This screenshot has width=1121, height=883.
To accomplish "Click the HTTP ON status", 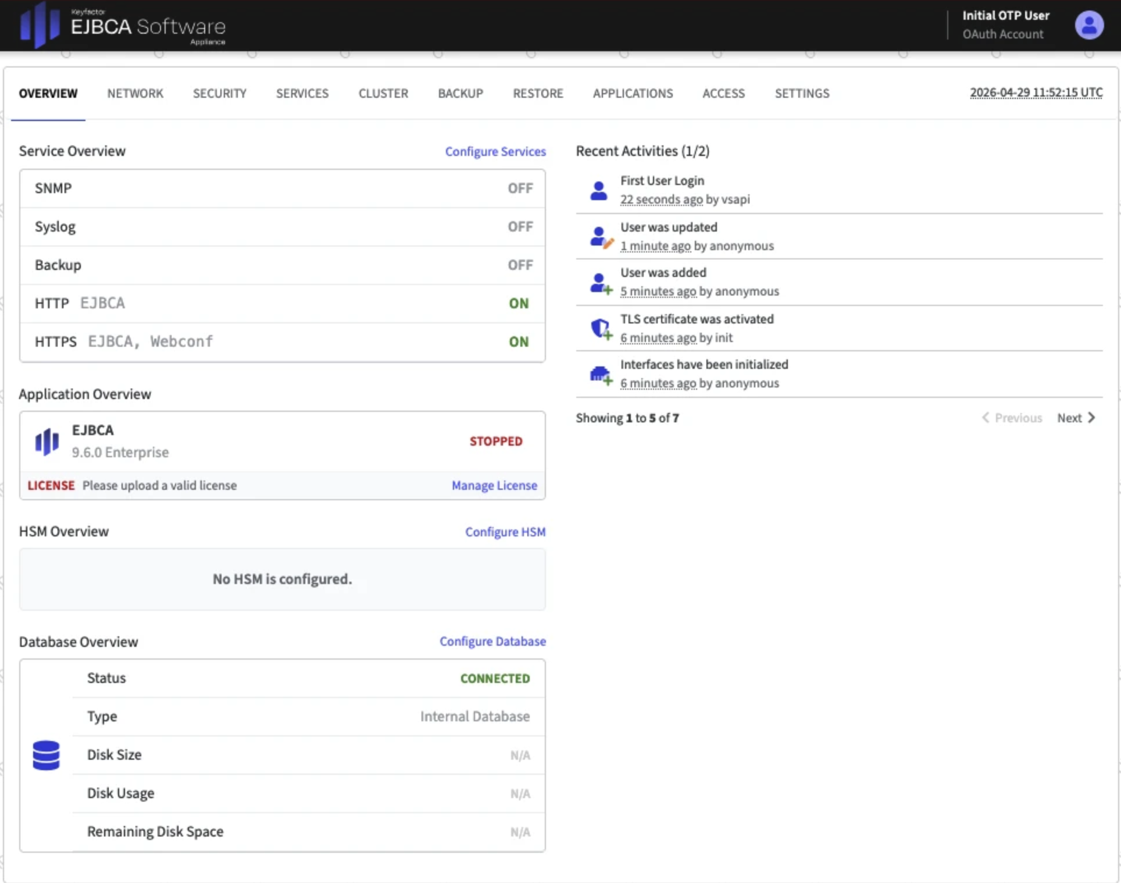I will pyautogui.click(x=519, y=304).
